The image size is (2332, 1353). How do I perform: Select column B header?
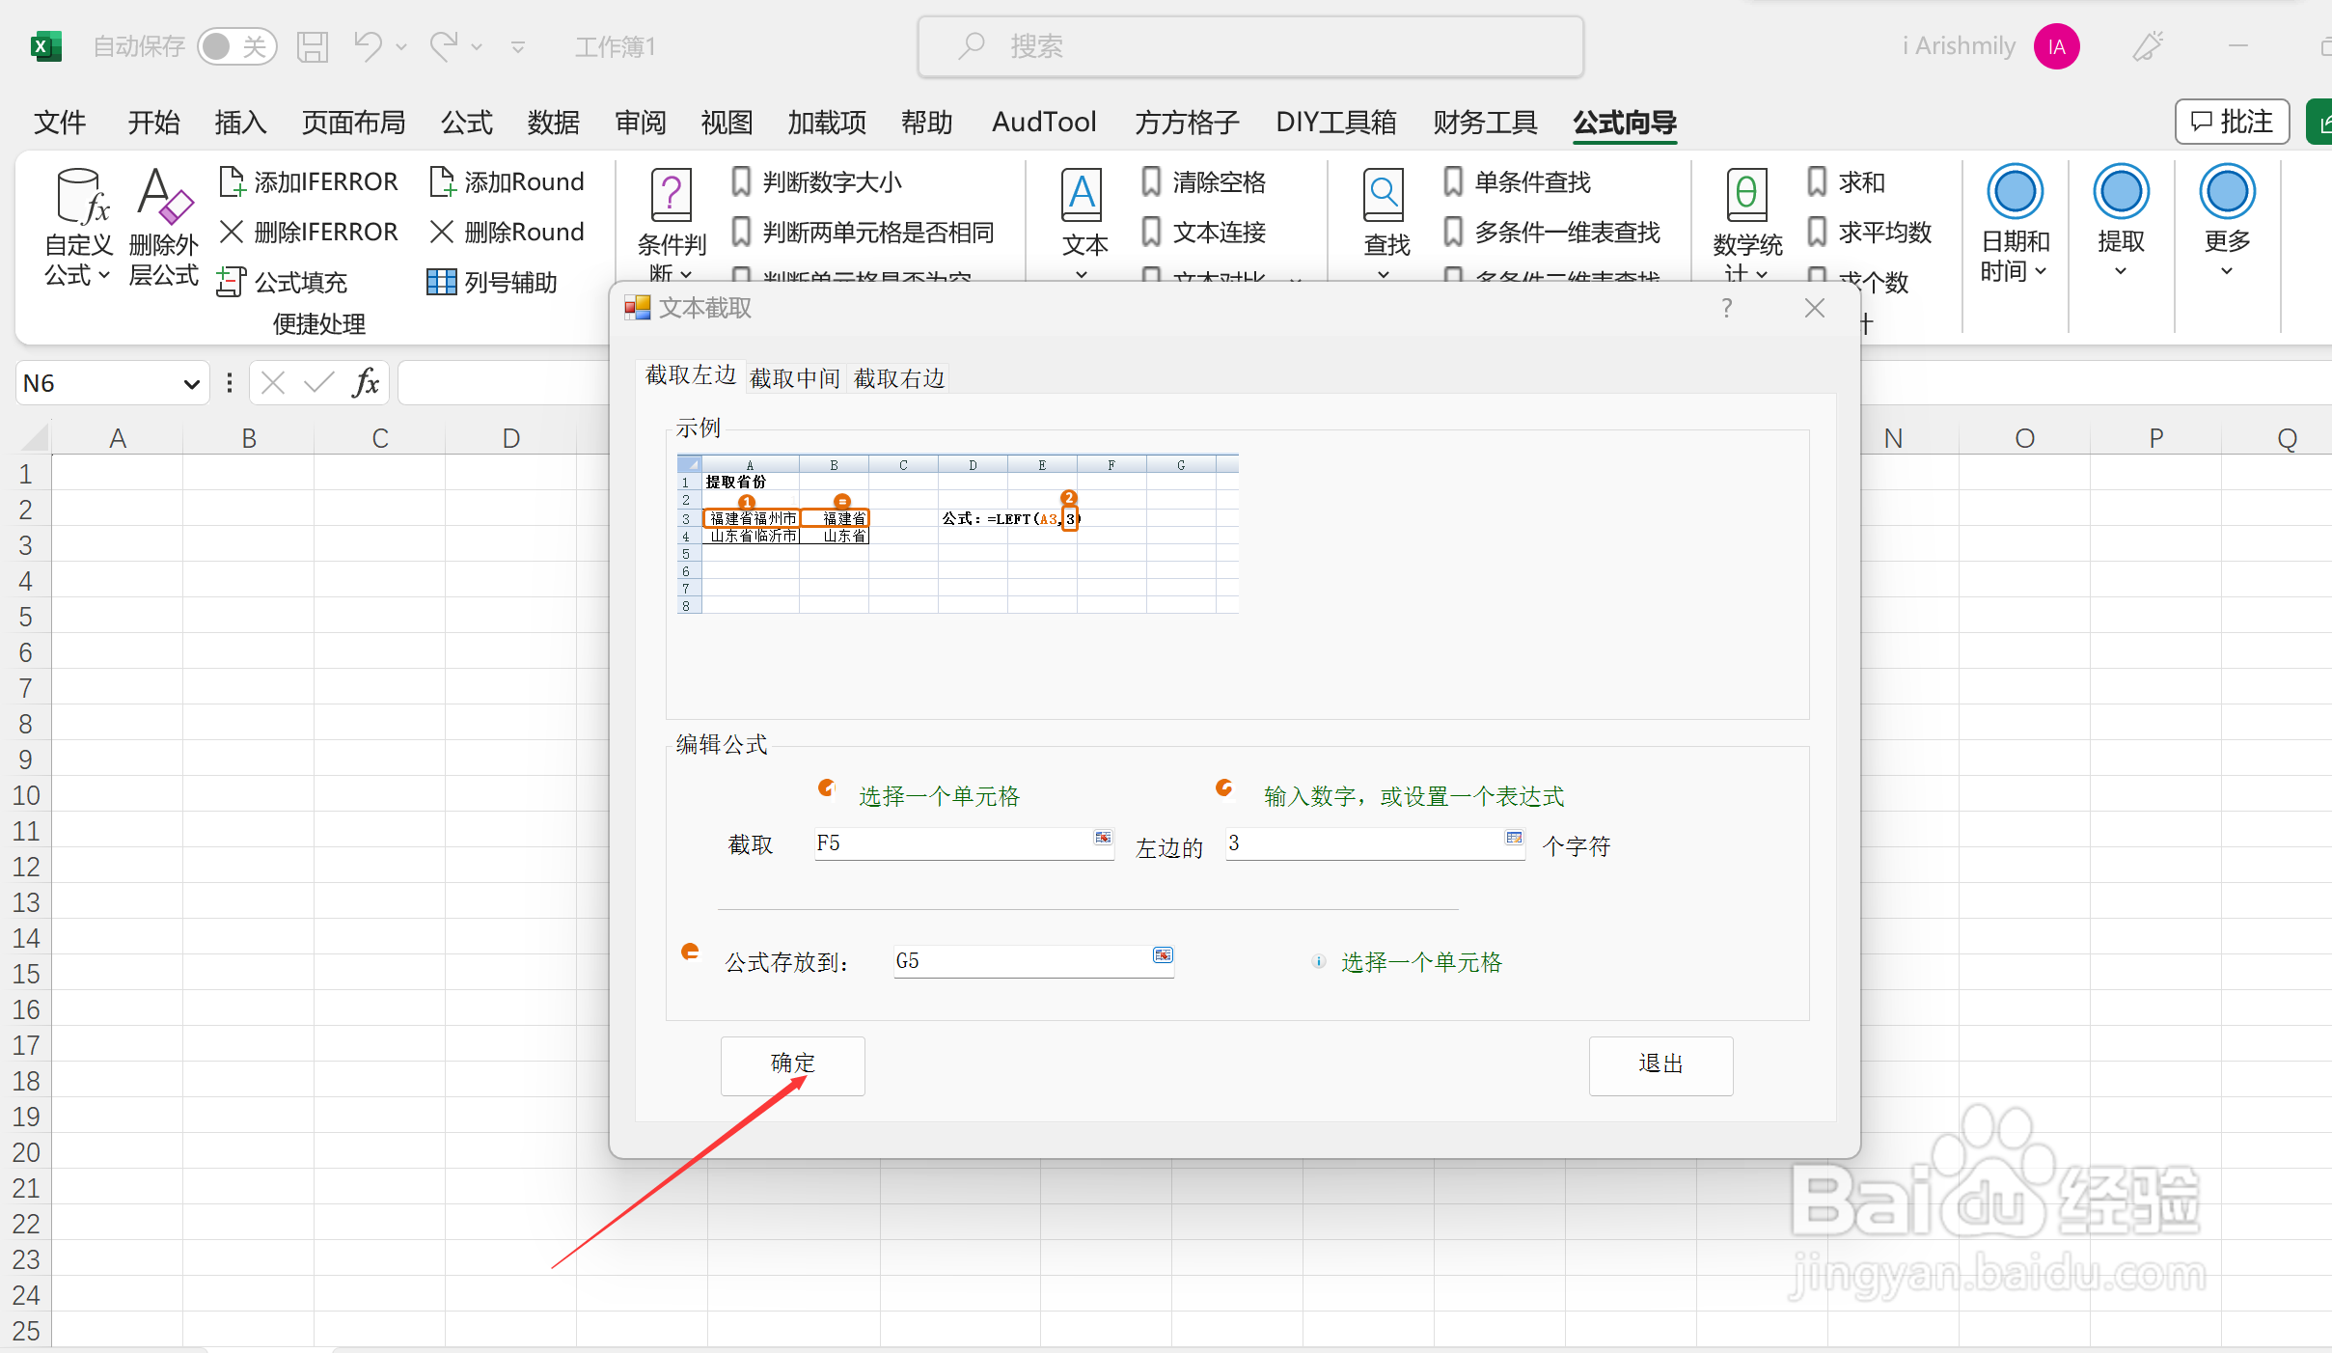click(x=249, y=438)
